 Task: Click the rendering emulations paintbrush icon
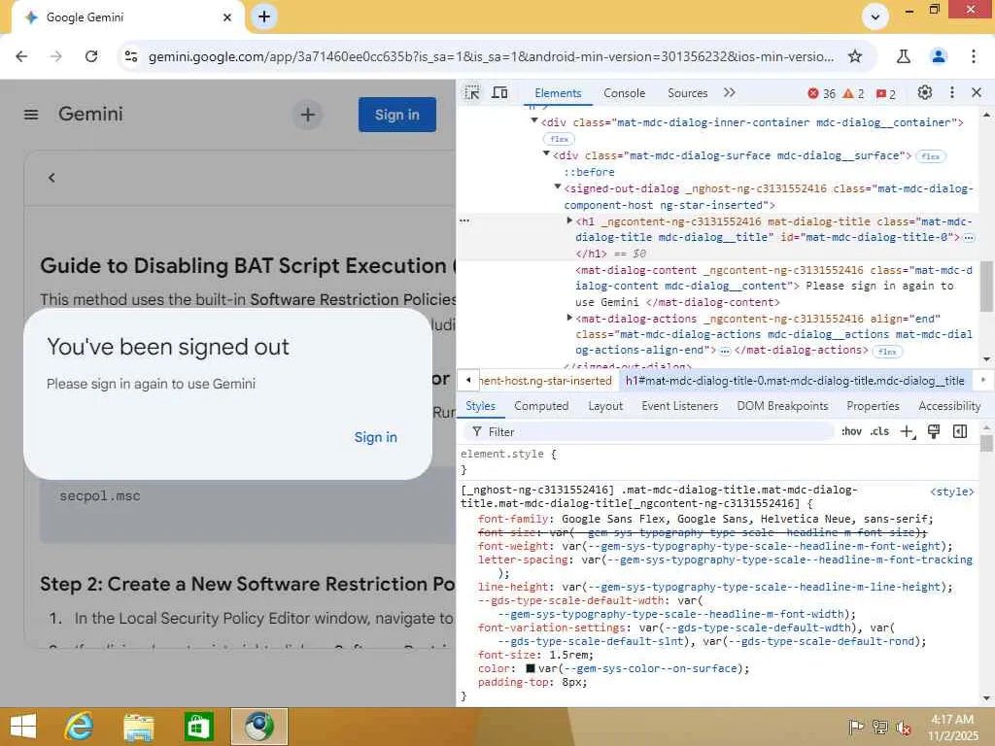(934, 432)
